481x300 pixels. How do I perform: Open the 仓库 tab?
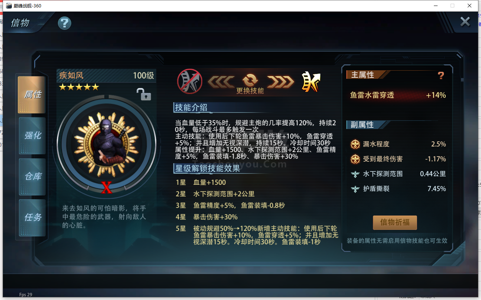pos(32,177)
